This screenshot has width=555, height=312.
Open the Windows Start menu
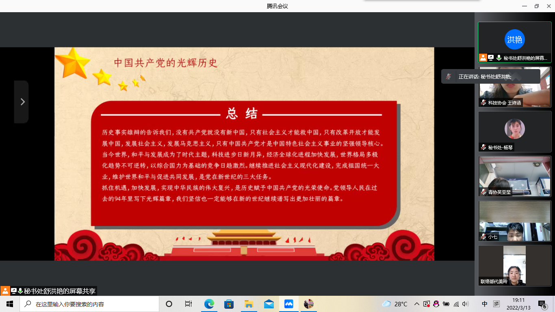tap(9, 304)
